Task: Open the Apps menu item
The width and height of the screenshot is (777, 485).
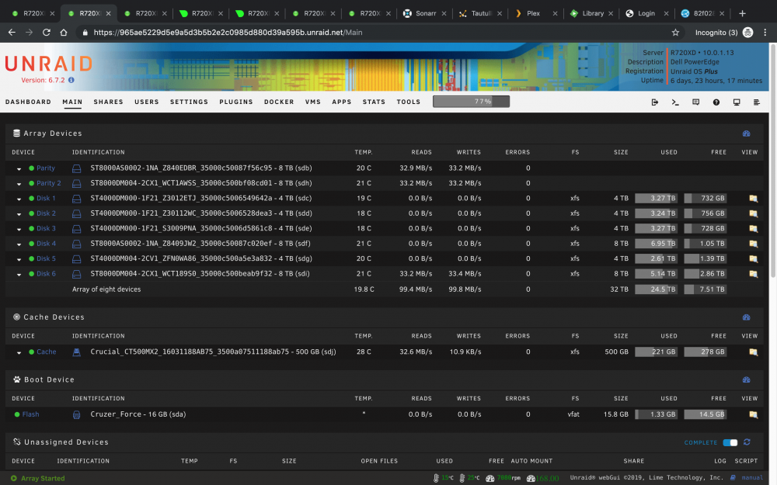Action: coord(341,102)
